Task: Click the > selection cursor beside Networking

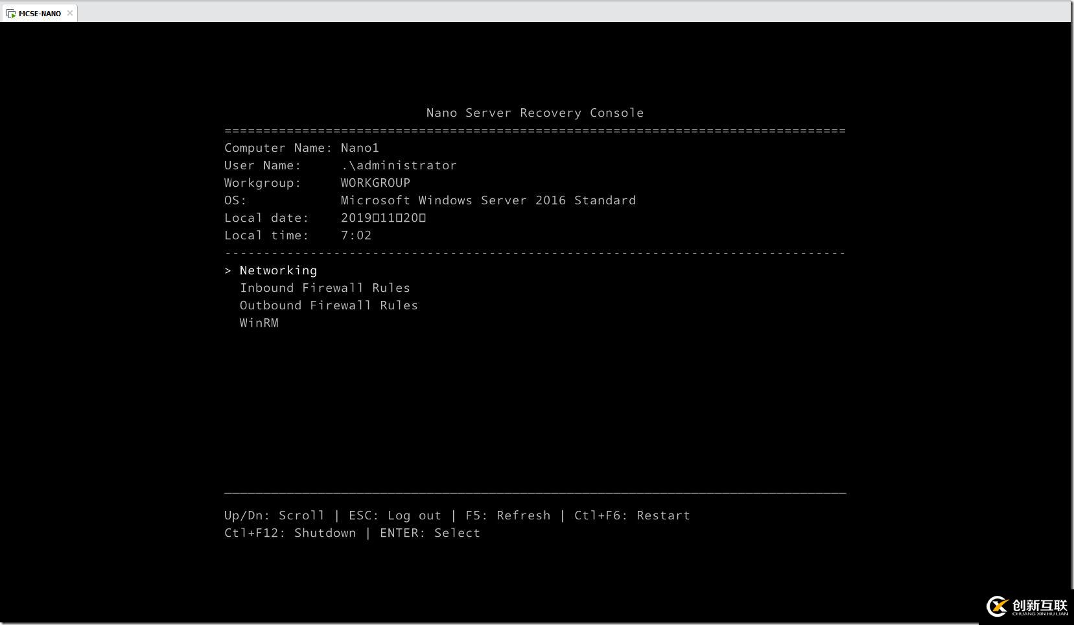Action: point(228,270)
